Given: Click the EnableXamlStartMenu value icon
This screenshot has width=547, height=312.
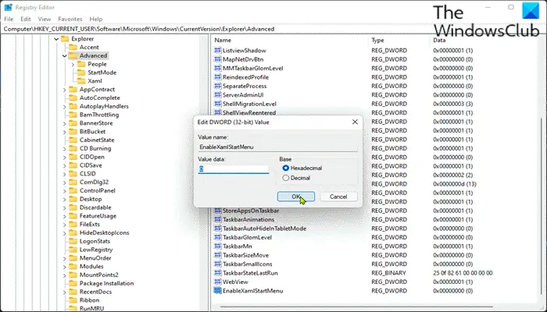Looking at the screenshot, I should click(218, 291).
